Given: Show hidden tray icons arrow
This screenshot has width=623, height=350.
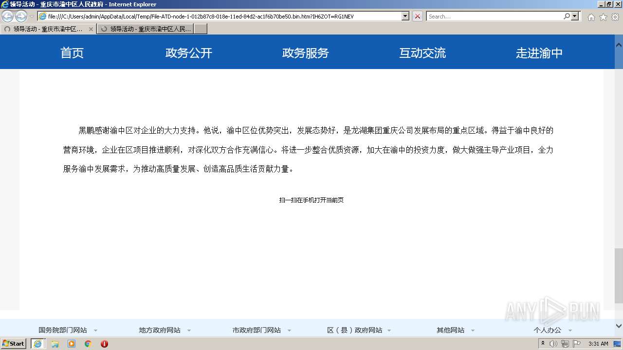Looking at the screenshot, I should point(543,344).
